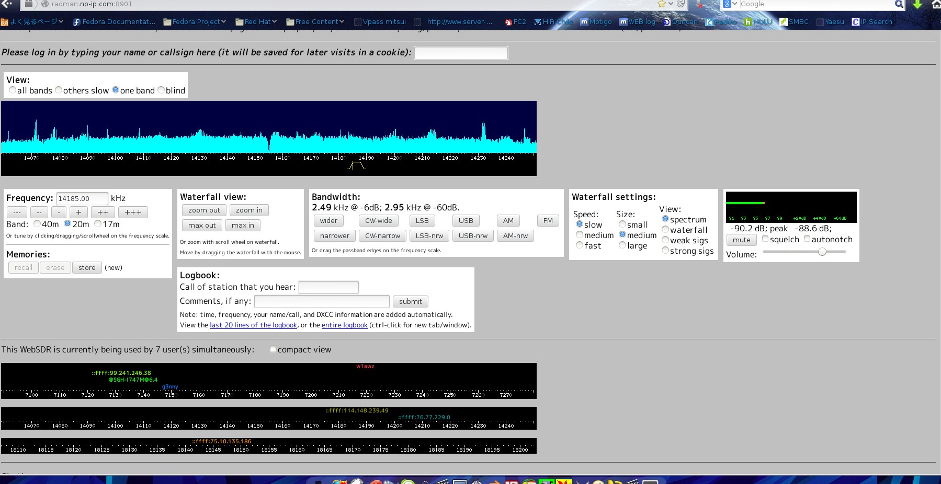Select the 40m band radio button

37,224
